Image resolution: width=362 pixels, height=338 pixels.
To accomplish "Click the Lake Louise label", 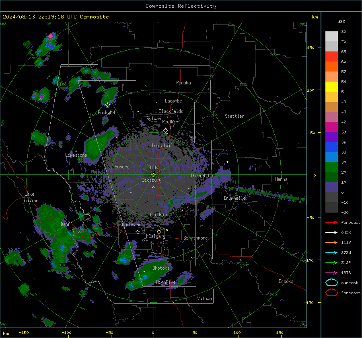I will coord(31,197).
